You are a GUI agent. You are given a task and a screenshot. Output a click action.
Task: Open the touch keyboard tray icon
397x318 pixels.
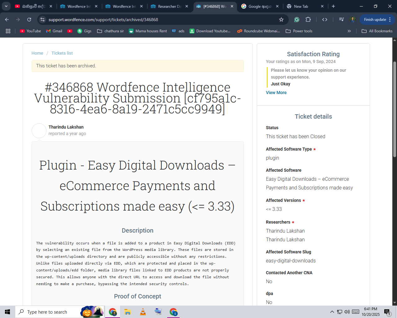pos(356,312)
